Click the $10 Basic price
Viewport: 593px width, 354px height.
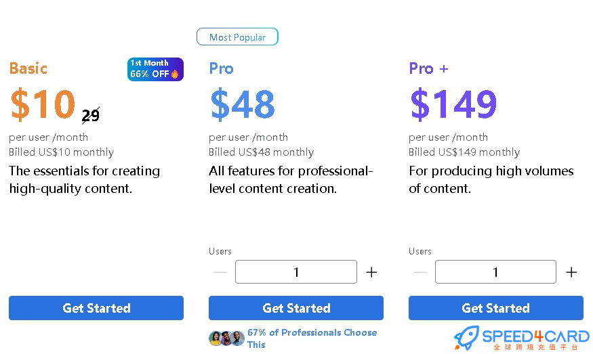[43, 104]
